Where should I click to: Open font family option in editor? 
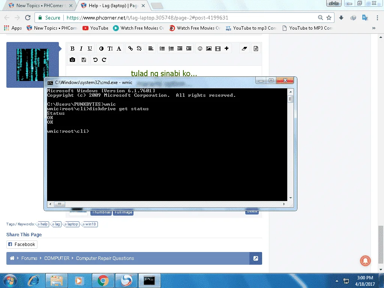(x=119, y=48)
